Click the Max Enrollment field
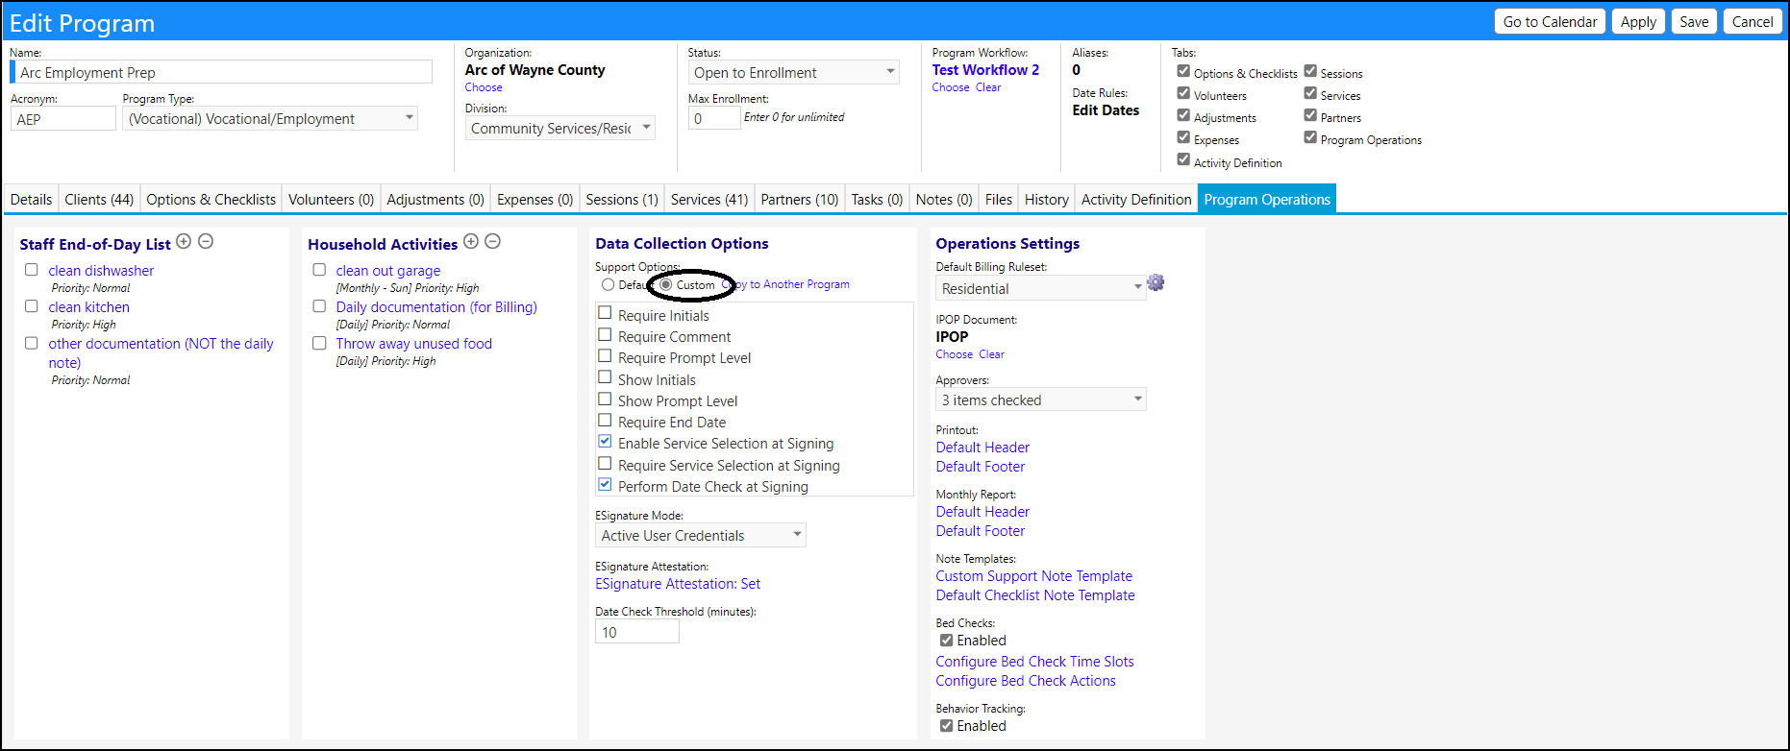The height and width of the screenshot is (751, 1790). (714, 118)
